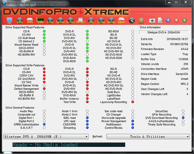Toggle Buffer Underun write indicator
Image resolution: width=194 pixels, height=154 pixels.
[x=87, y=99]
